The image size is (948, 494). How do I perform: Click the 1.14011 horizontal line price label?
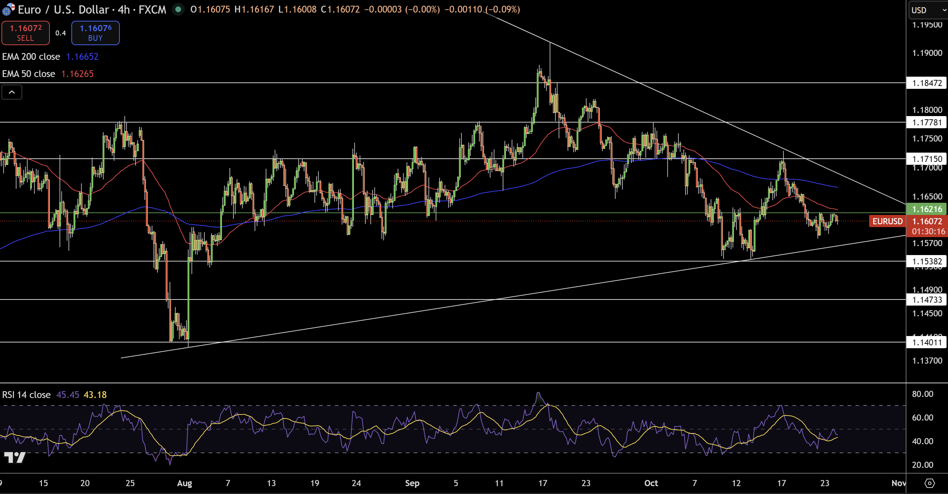(926, 342)
